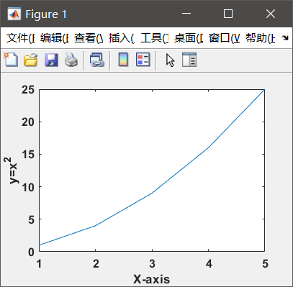
Task: Open the 帮助 (Help) menu
Action: pyautogui.click(x=261, y=38)
